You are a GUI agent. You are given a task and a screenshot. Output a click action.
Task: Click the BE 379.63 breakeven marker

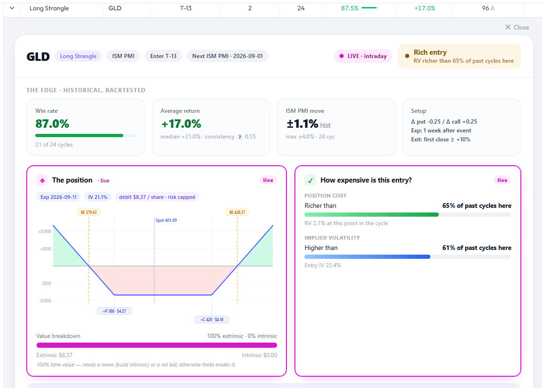click(89, 212)
